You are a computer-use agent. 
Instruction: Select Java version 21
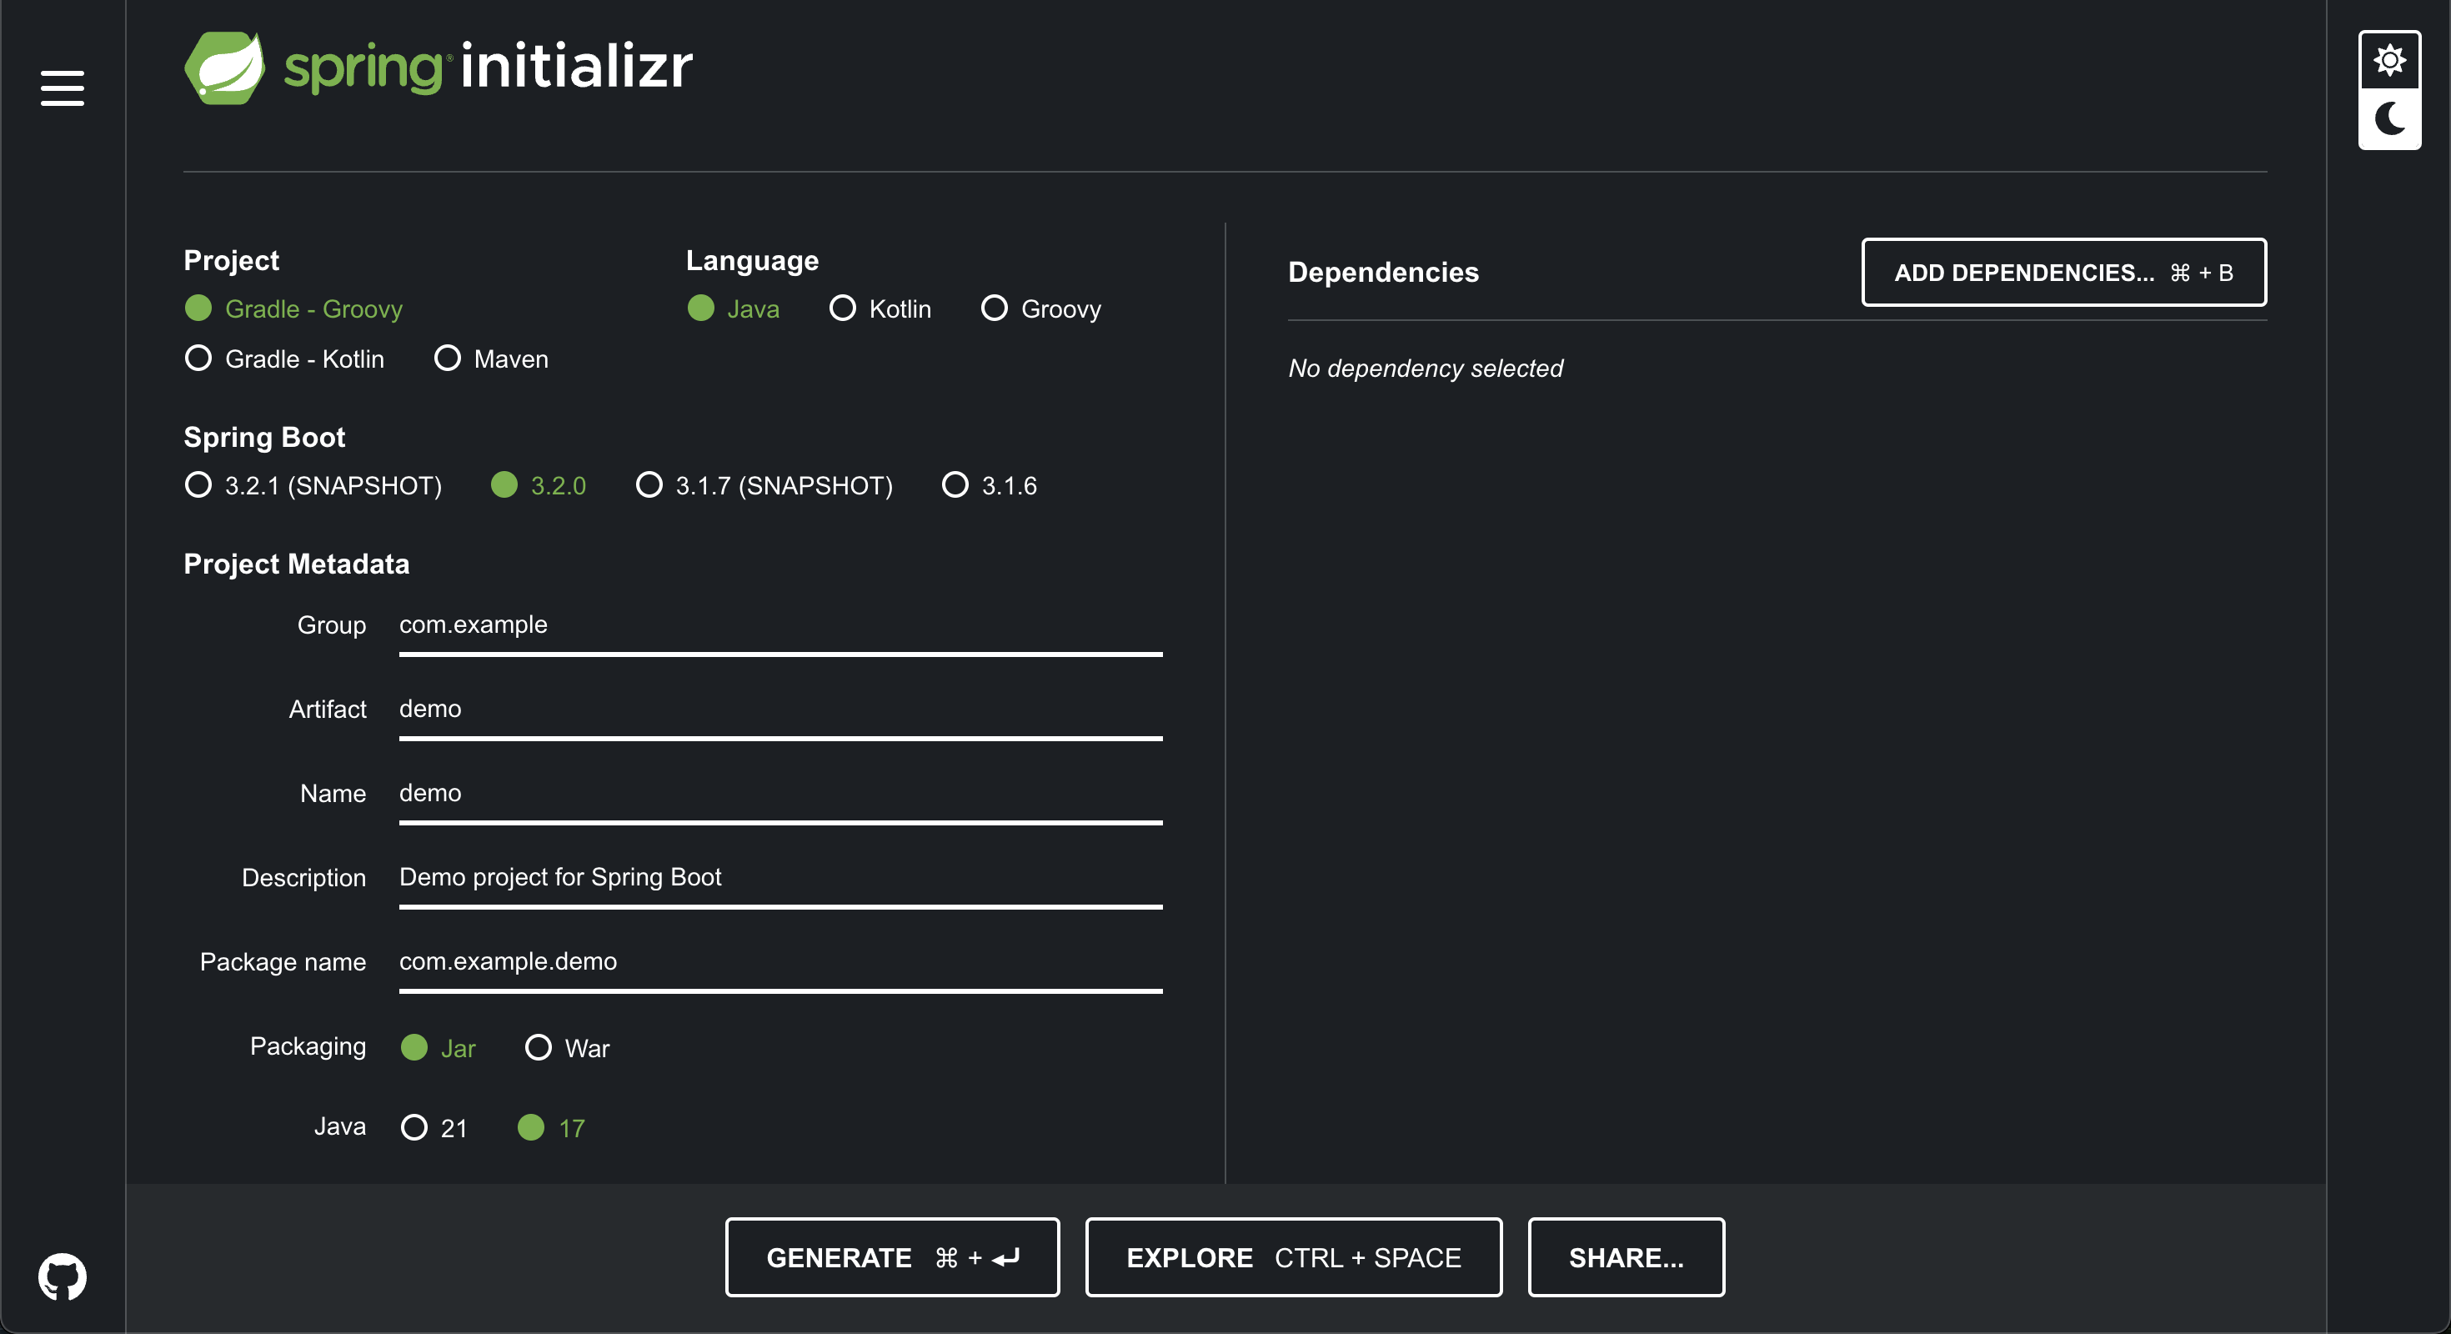click(x=434, y=1127)
